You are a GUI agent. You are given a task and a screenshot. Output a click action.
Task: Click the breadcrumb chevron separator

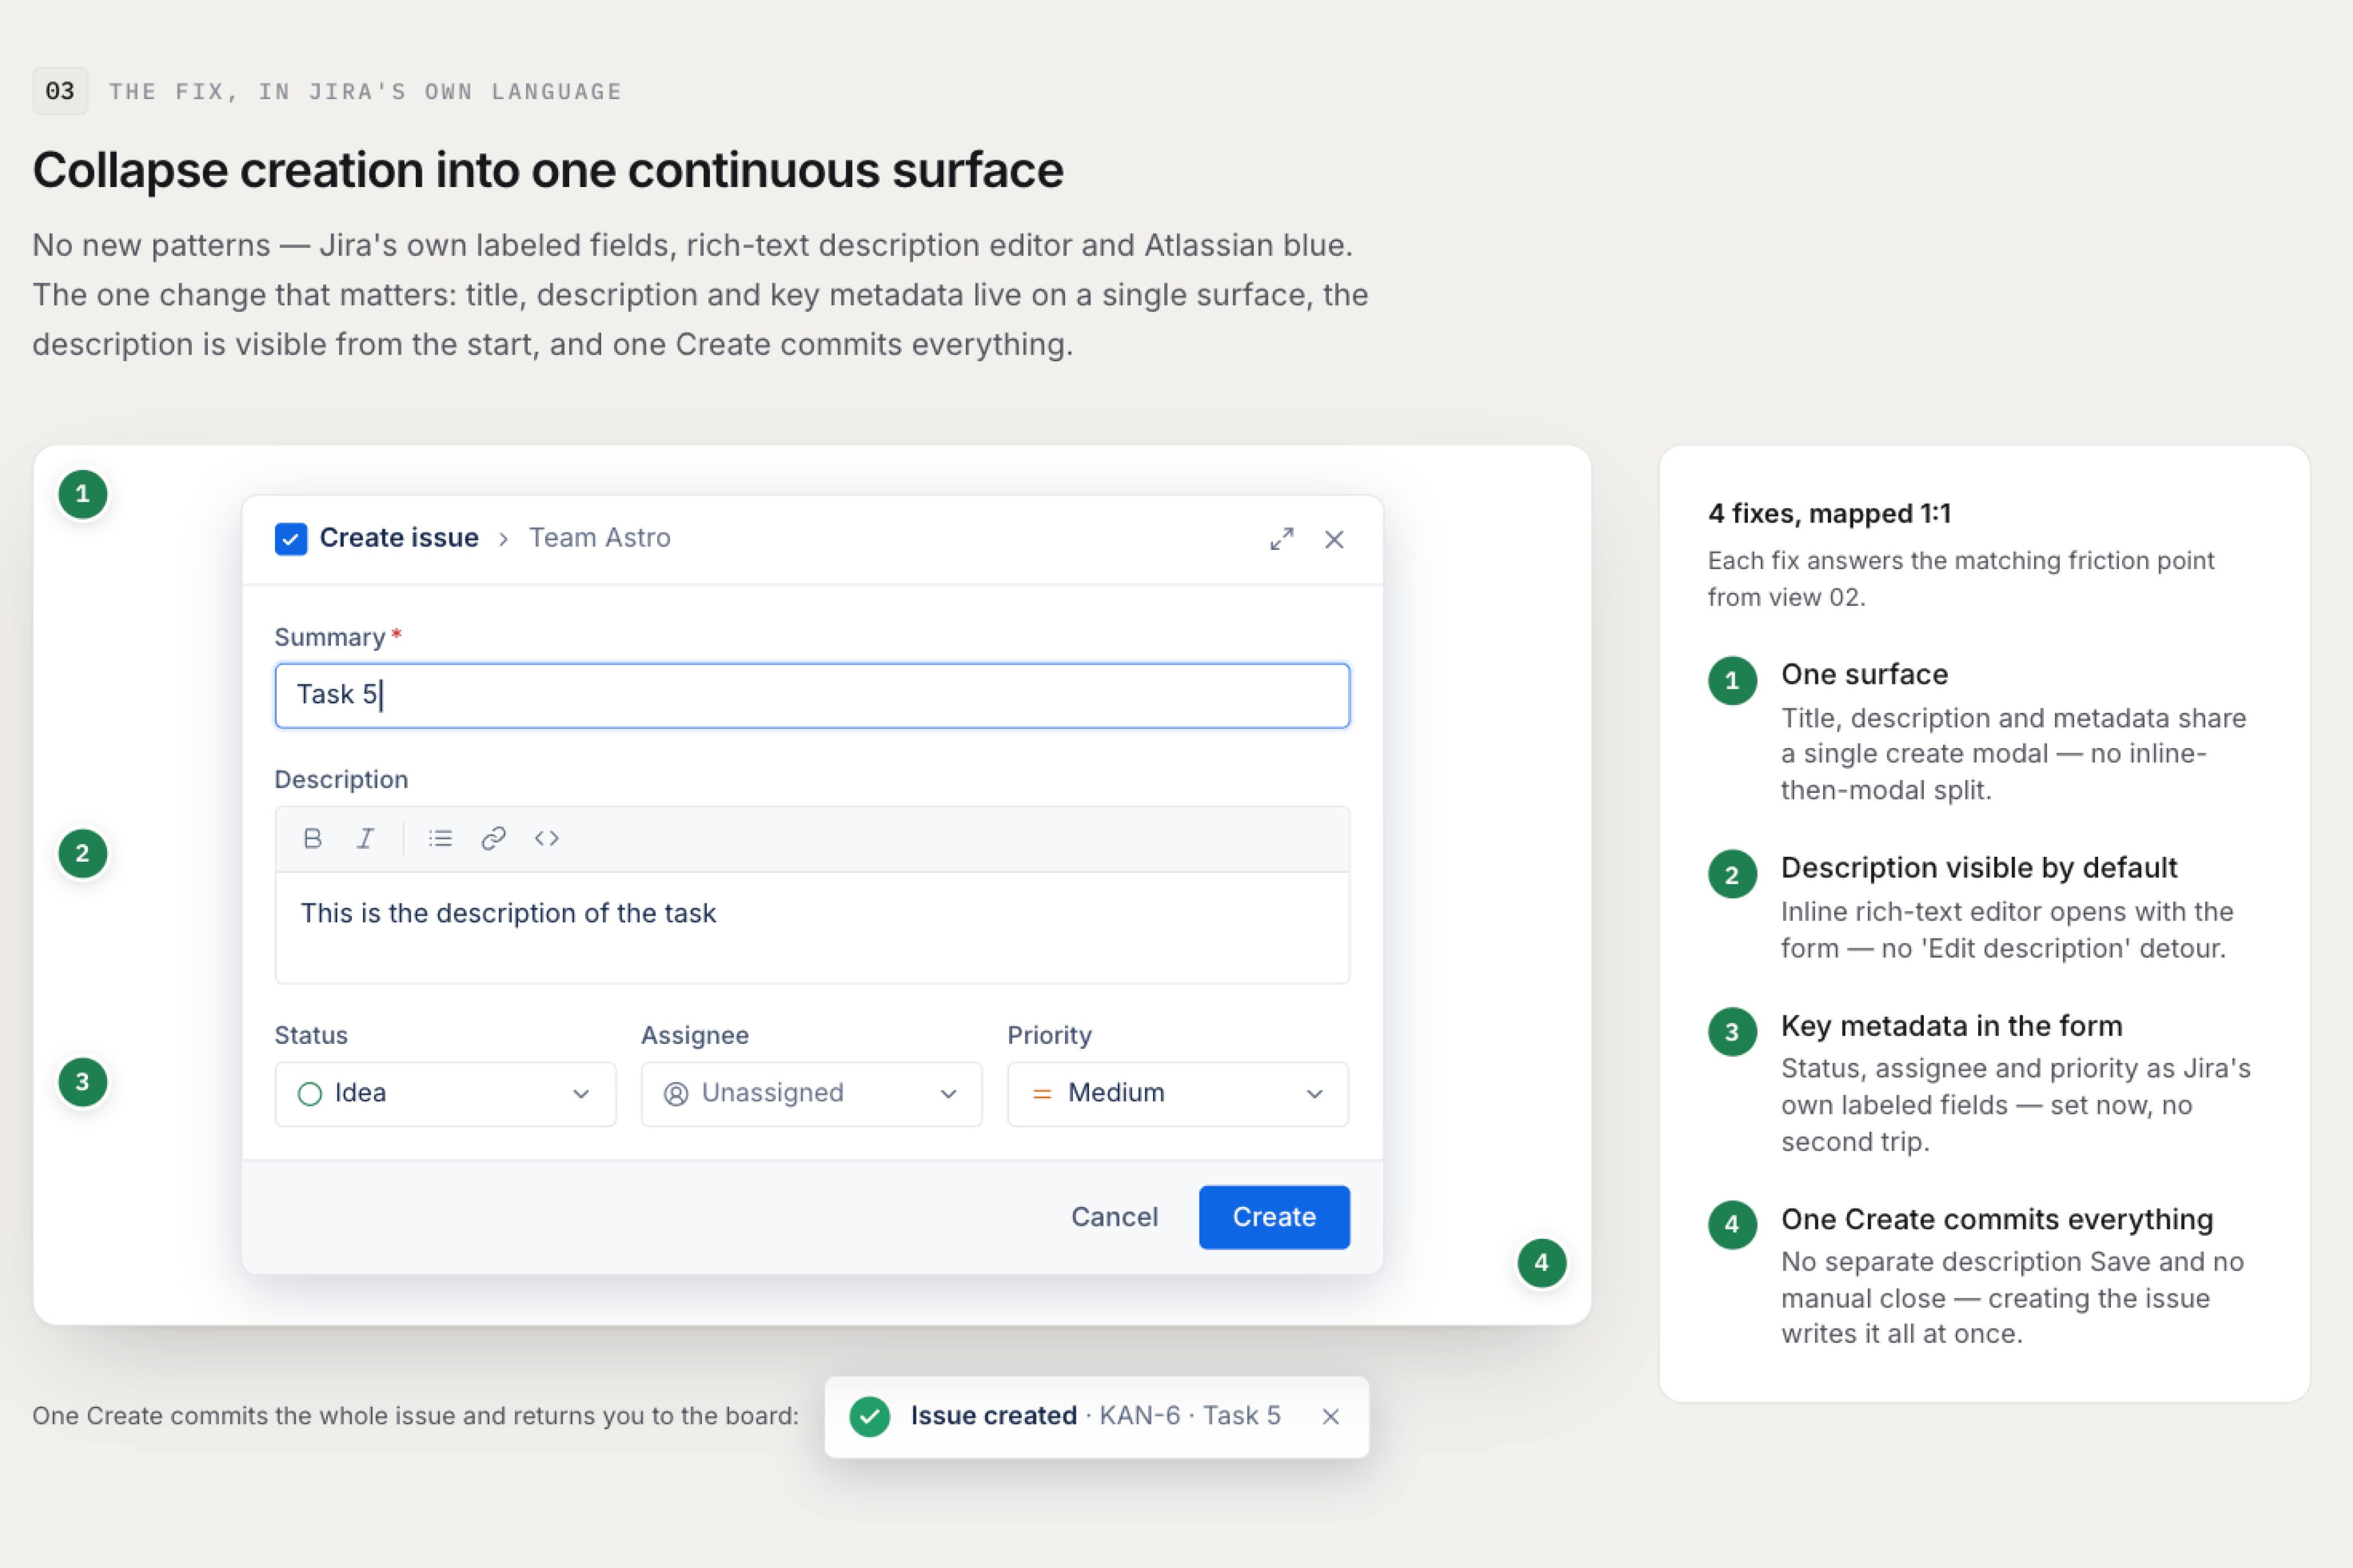click(503, 539)
